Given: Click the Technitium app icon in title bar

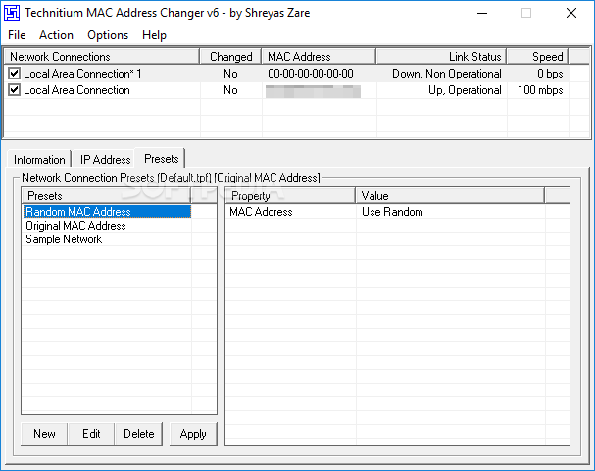Looking at the screenshot, I should [12, 13].
